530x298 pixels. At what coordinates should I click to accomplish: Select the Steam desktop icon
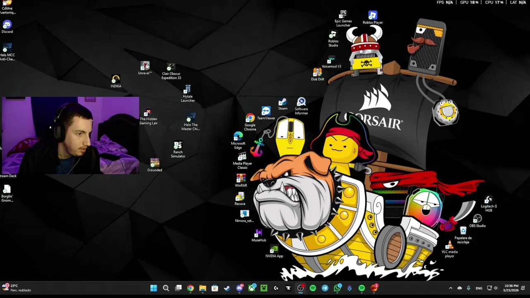tap(283, 104)
